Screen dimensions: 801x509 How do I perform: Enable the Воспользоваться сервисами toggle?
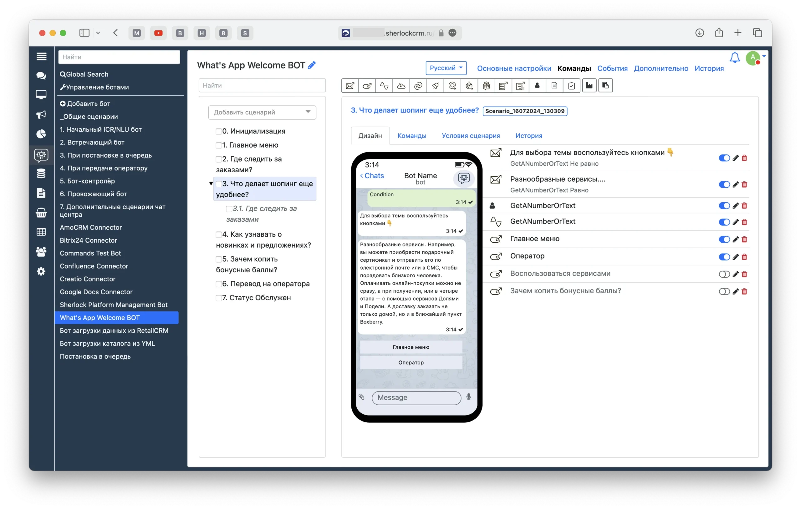tap(724, 274)
